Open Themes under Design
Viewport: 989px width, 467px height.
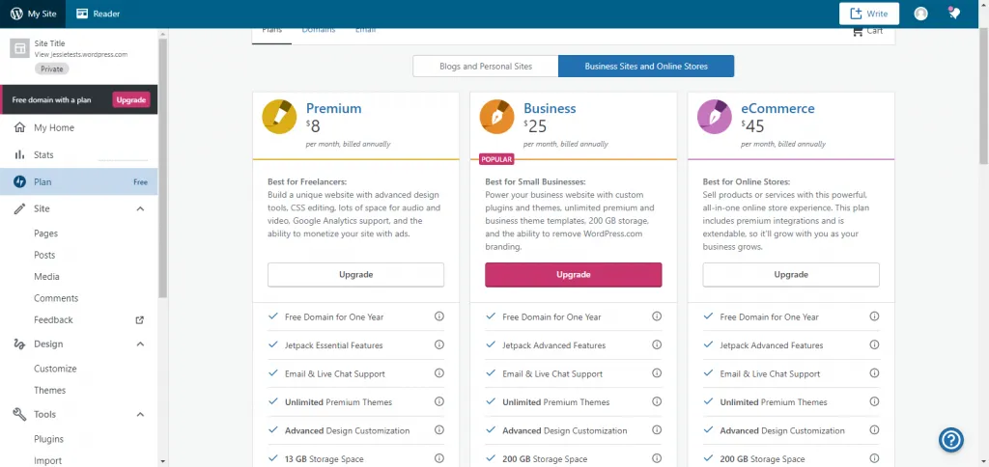click(x=50, y=390)
